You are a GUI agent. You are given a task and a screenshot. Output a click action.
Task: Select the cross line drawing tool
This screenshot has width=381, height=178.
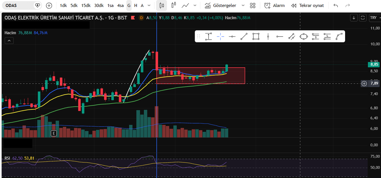tap(220, 36)
